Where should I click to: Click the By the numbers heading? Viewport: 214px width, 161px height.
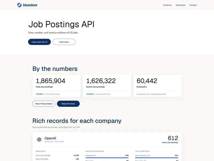[55, 69]
